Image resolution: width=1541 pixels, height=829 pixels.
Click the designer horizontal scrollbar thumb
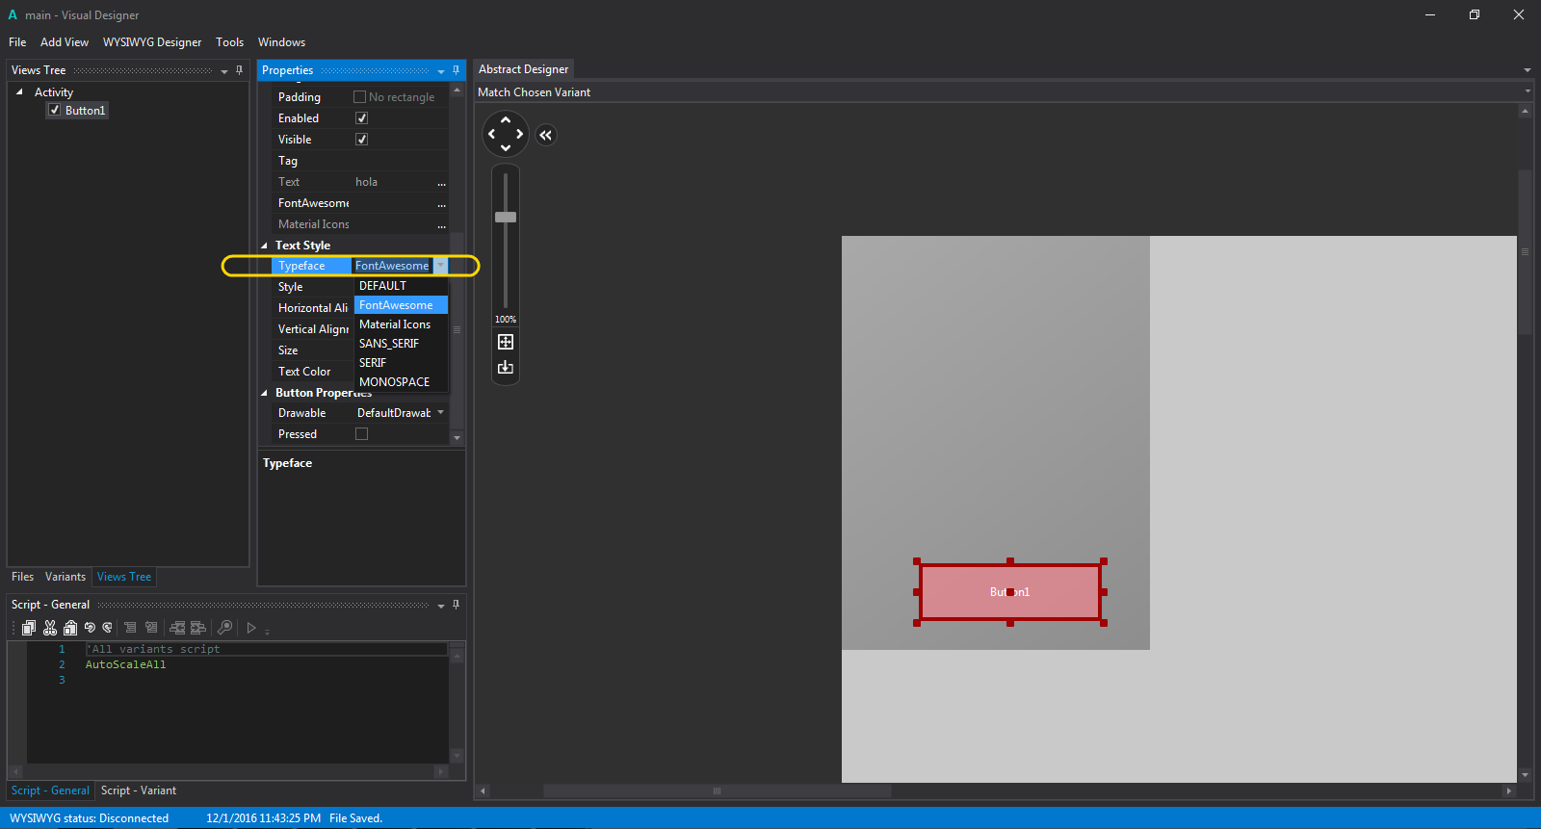717,790
